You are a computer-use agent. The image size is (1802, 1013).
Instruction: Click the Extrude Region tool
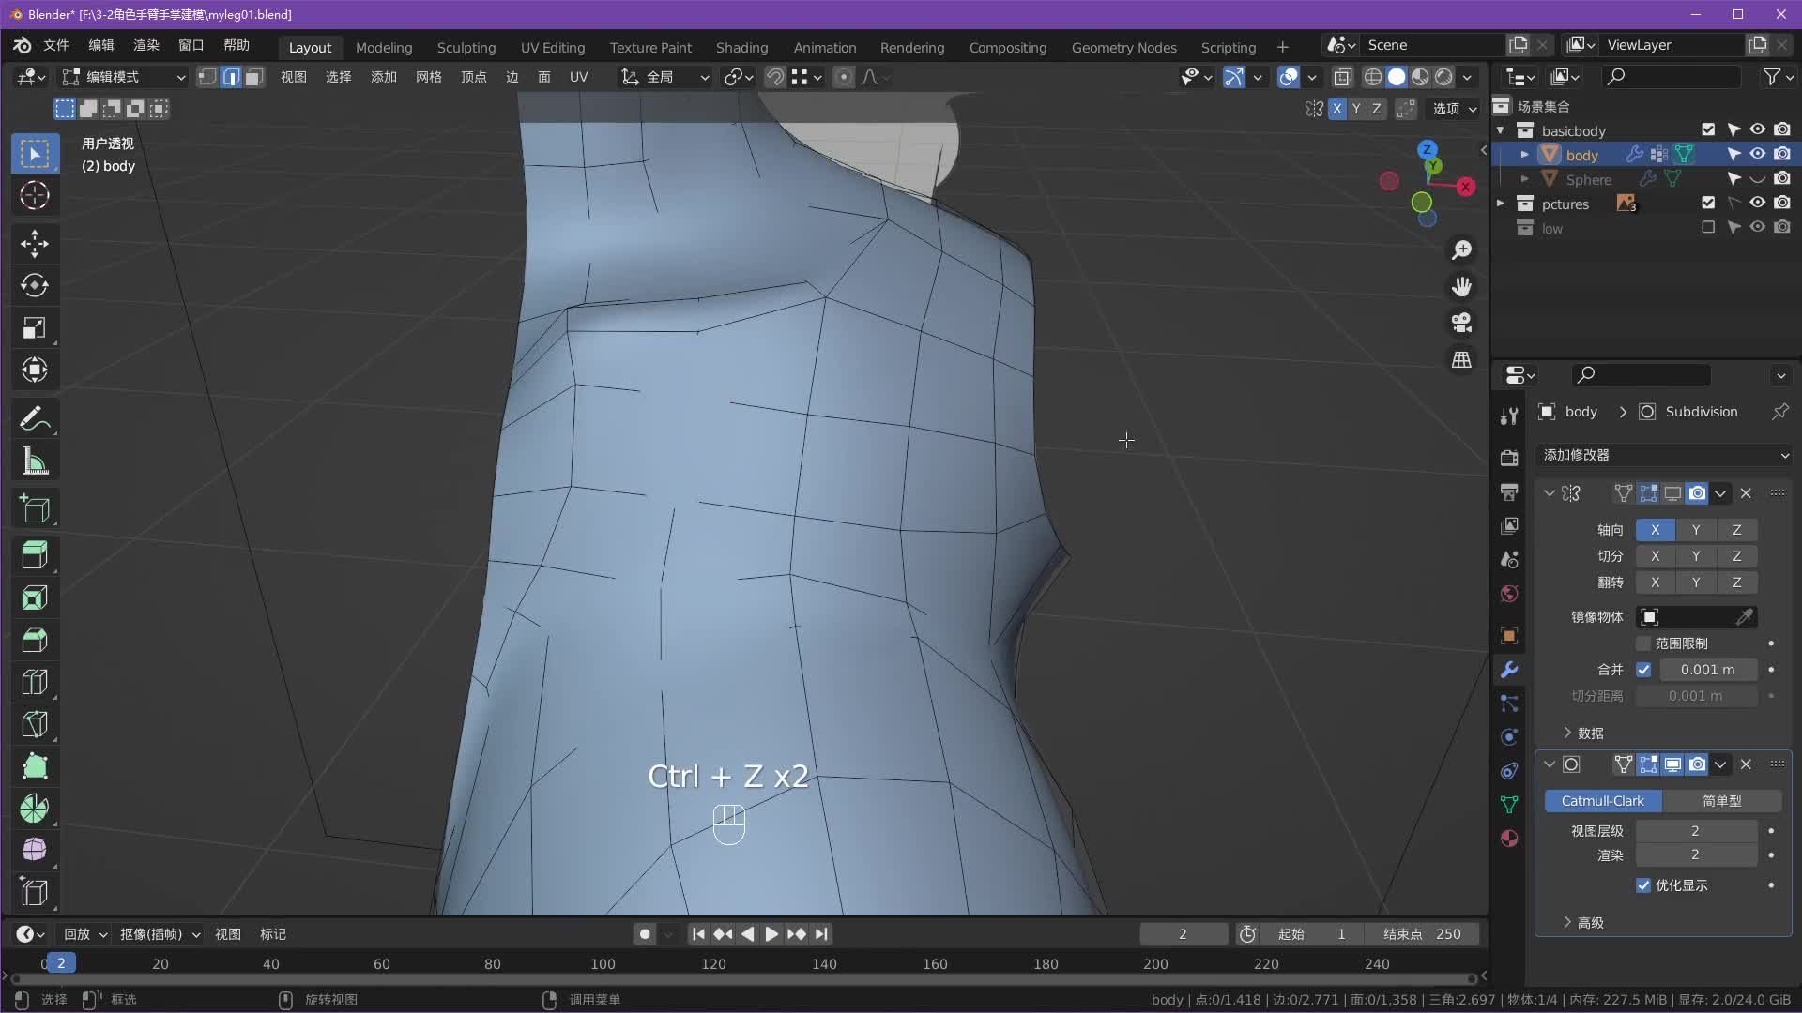35,555
